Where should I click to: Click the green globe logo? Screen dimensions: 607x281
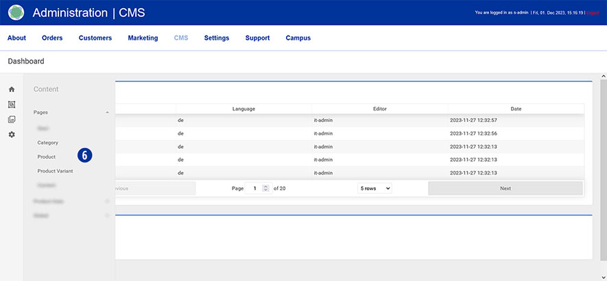(16, 12)
